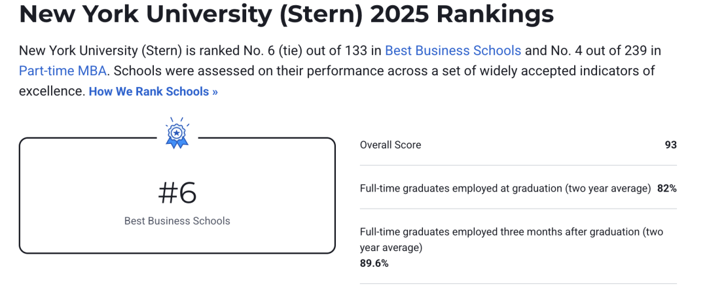Viewport: 707px width, 293px height.
Task: Click the Overall Score label
Action: coord(390,145)
